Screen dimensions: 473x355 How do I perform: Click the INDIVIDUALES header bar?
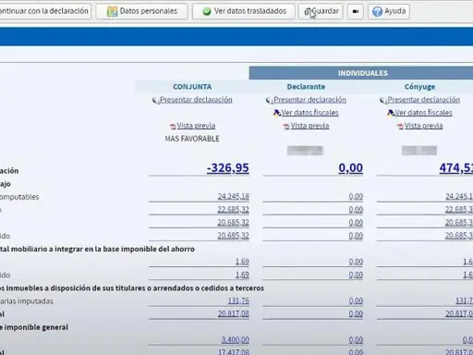point(361,73)
